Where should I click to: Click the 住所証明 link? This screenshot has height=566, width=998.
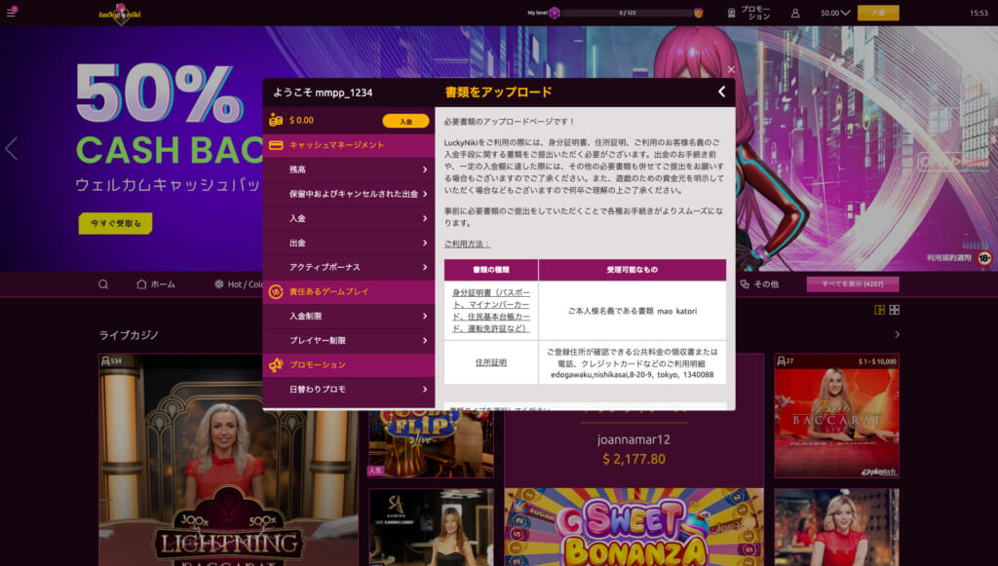[491, 362]
